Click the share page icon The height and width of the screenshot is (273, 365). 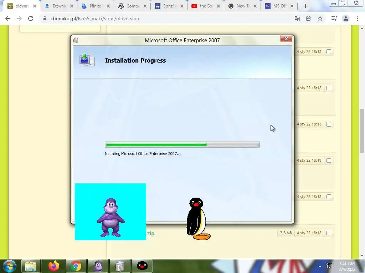pyautogui.click(x=308, y=18)
